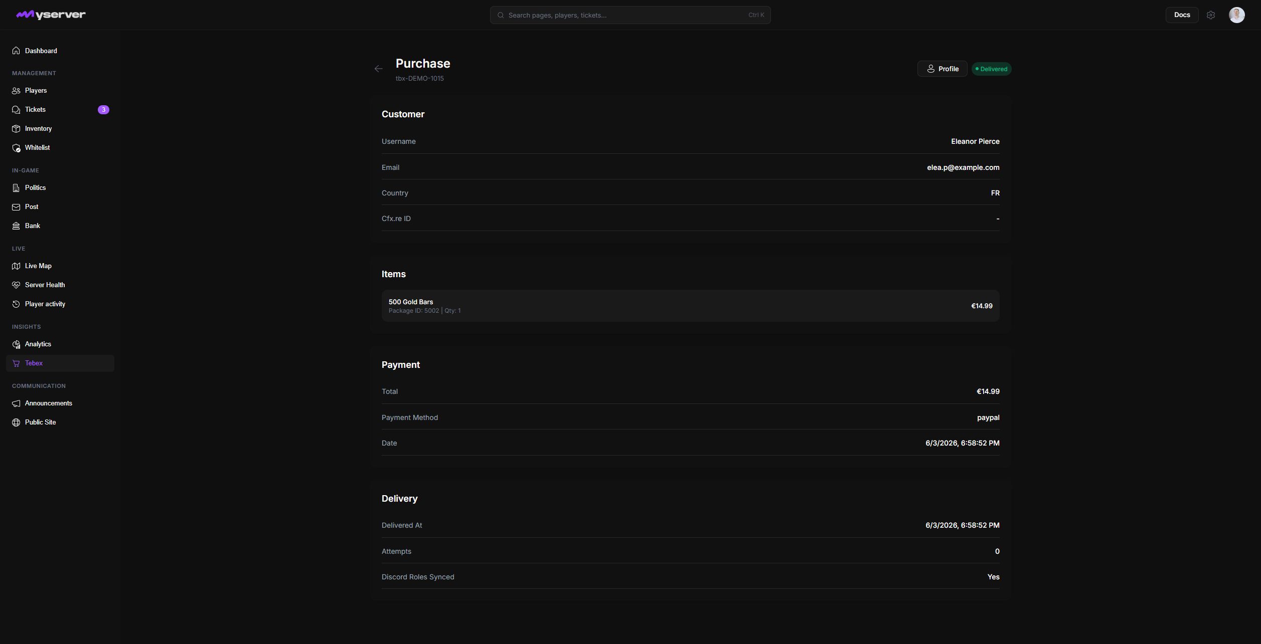Open the Docs button

click(1182, 15)
